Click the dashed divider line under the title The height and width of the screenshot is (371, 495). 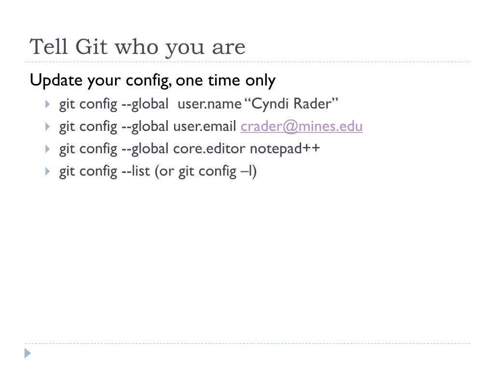coord(247,62)
